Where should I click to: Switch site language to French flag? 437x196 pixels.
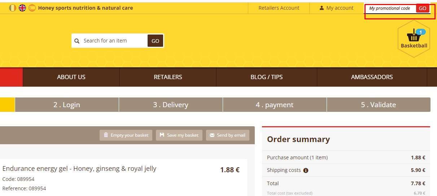click(13, 8)
